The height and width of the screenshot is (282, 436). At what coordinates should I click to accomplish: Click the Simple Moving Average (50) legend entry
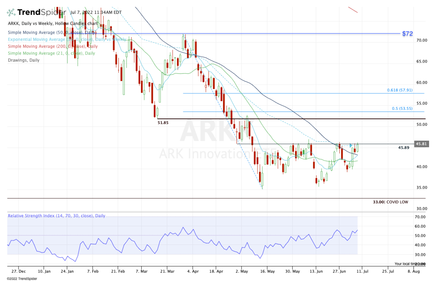pos(52,32)
